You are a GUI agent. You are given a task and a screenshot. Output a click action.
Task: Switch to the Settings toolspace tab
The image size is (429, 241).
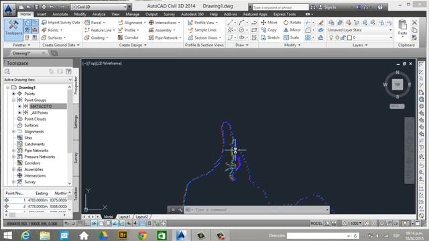click(x=76, y=122)
